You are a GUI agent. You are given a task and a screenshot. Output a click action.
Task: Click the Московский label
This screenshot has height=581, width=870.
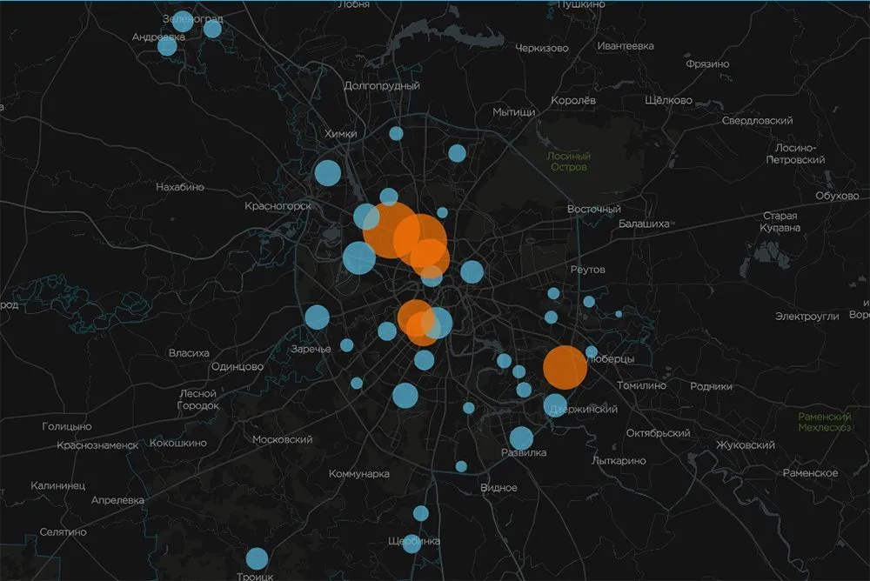point(283,439)
